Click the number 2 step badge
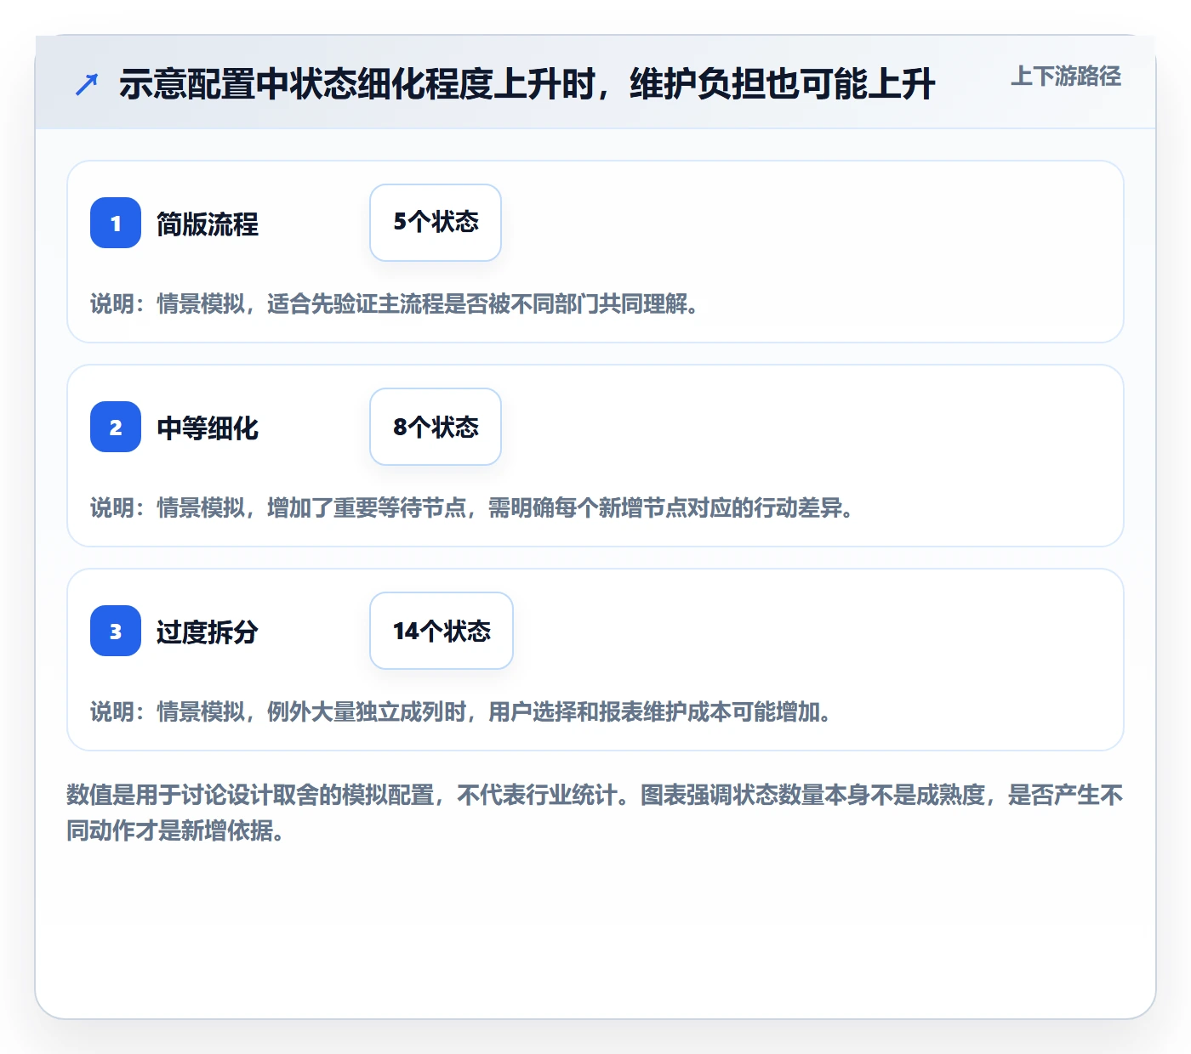The width and height of the screenshot is (1191, 1054). (x=116, y=427)
